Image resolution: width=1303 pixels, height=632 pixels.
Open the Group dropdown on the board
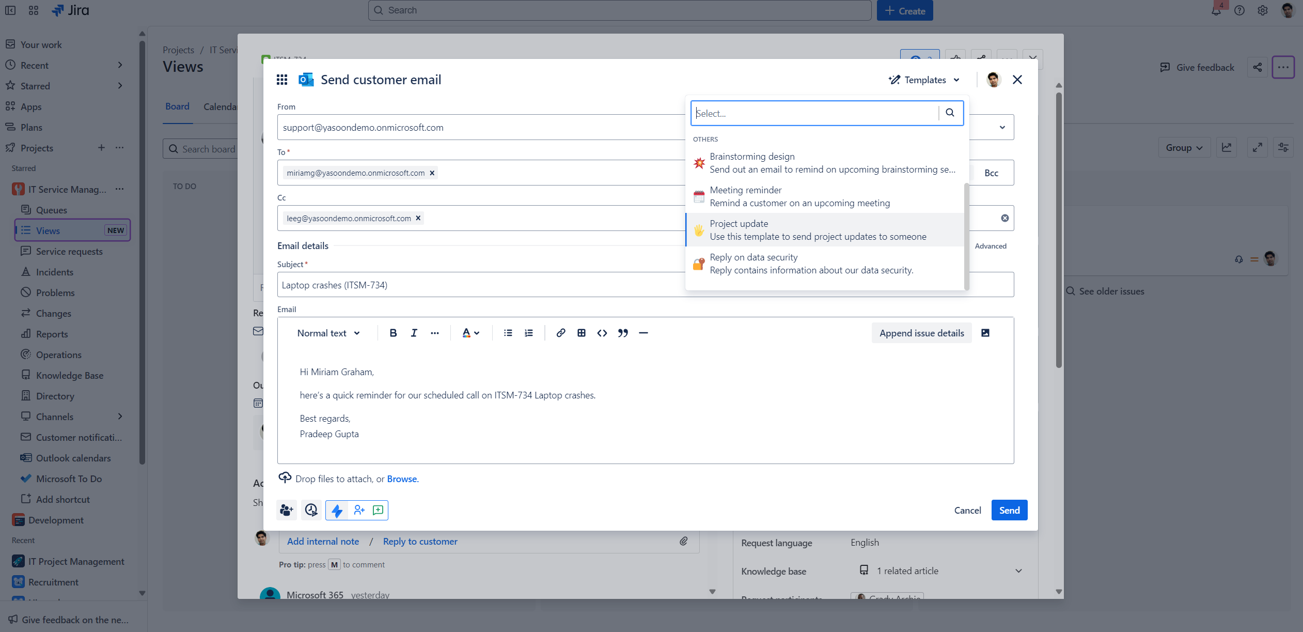coord(1184,148)
